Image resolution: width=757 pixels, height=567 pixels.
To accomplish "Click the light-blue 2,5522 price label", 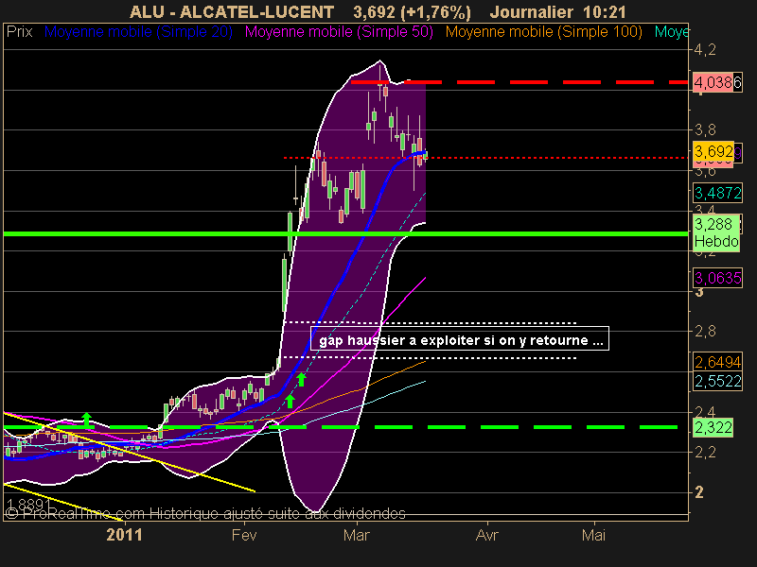I will tap(717, 382).
